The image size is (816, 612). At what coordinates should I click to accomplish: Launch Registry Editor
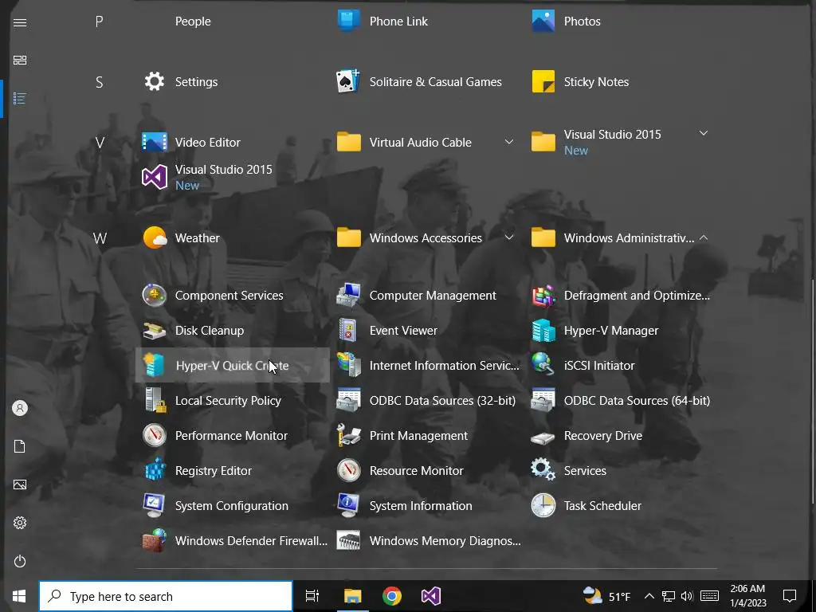(232, 470)
